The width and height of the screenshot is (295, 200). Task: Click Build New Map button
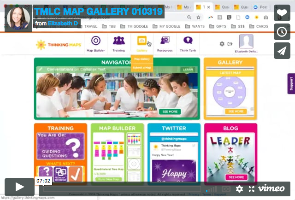pos(109,179)
